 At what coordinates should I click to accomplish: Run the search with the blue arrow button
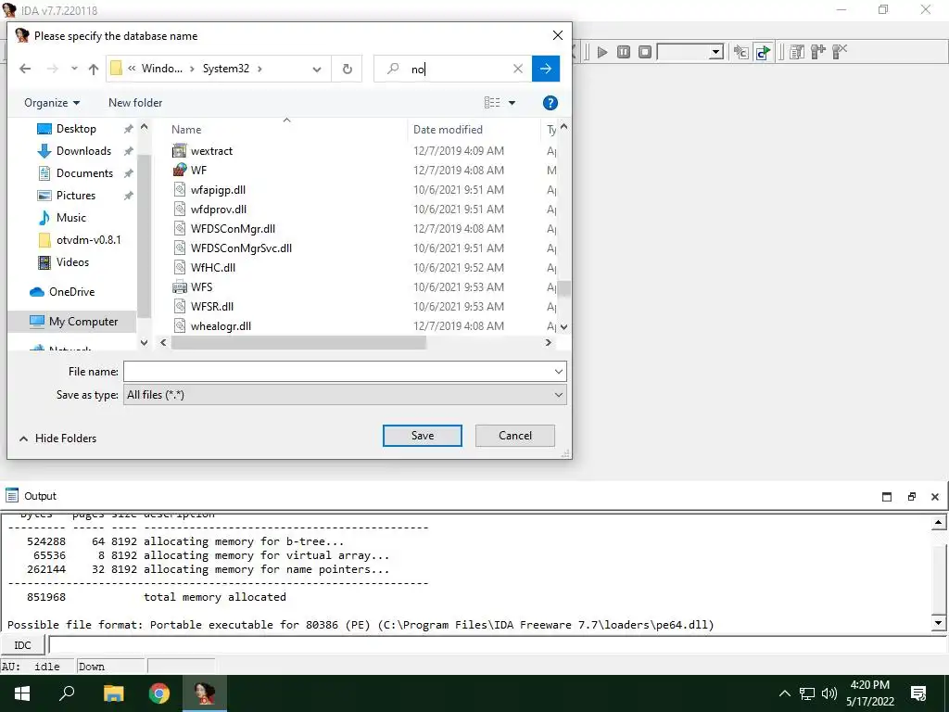pos(545,69)
